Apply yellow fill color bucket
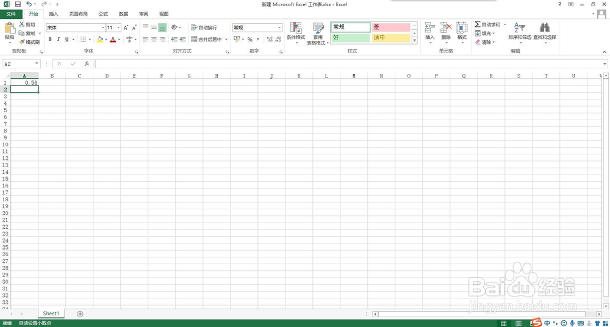Image resolution: width=610 pixels, height=327 pixels. pyautogui.click(x=100, y=39)
